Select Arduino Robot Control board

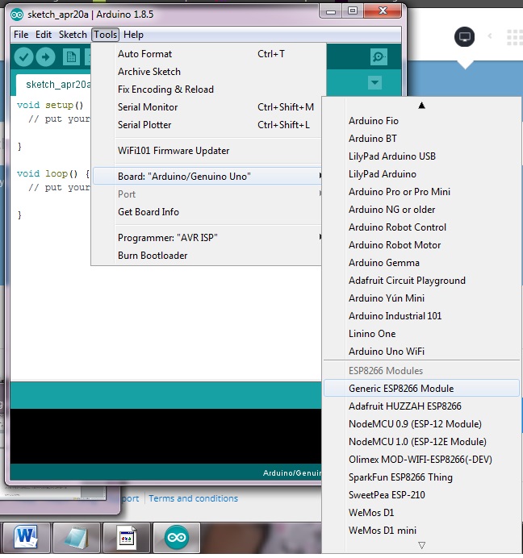pos(421,227)
